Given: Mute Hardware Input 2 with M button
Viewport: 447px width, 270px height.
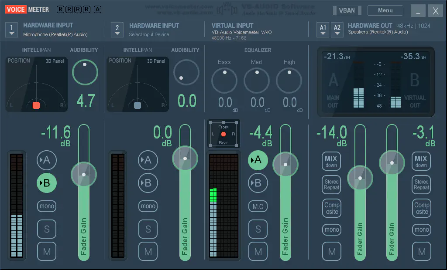Looking at the screenshot, I should click(x=148, y=251).
